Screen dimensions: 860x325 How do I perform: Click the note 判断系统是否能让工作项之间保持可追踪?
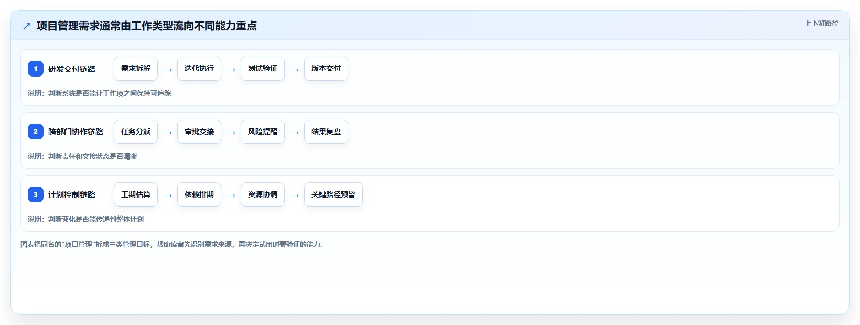coord(110,93)
